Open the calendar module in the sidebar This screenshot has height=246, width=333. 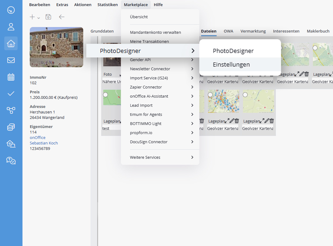(11, 77)
